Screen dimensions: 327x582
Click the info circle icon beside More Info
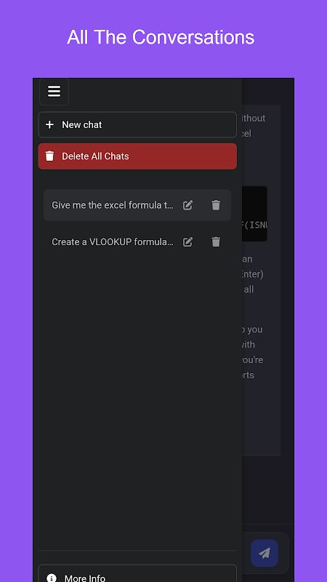[x=52, y=578]
